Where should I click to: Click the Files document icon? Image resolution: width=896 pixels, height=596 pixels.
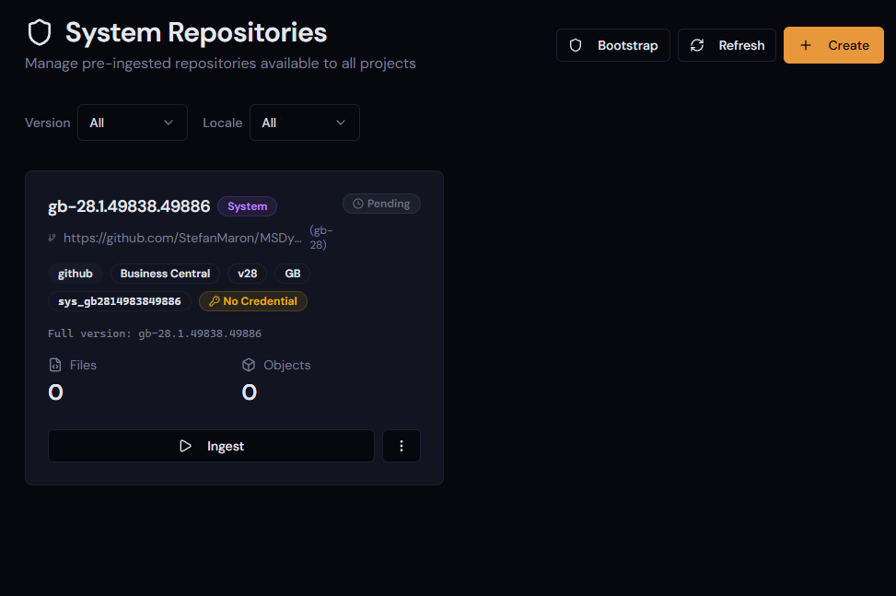tap(55, 365)
